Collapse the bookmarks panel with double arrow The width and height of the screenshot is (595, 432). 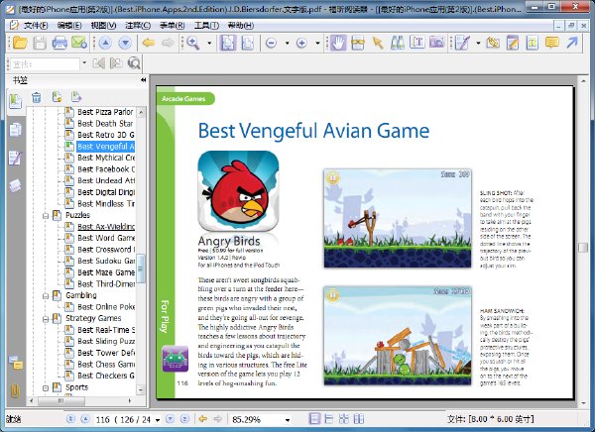(143, 80)
